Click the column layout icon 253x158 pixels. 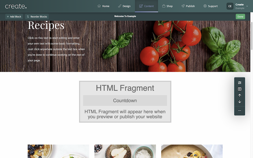click(240, 89)
